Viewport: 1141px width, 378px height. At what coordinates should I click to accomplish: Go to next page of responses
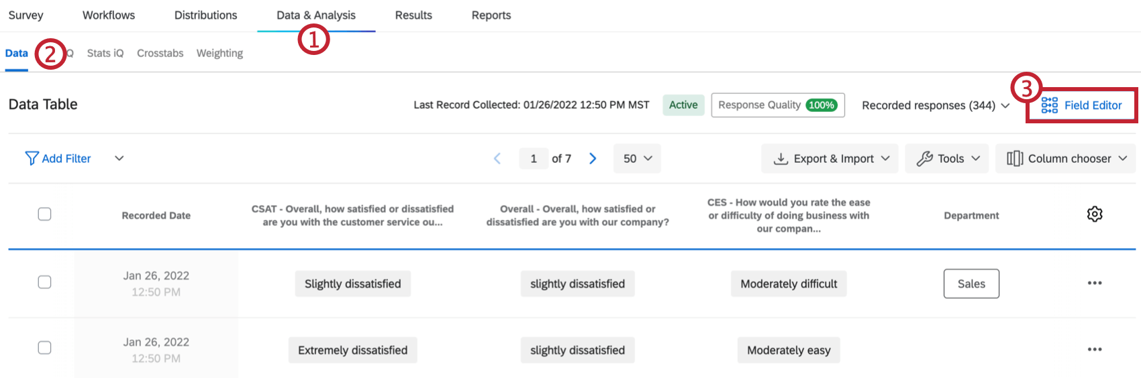click(x=593, y=158)
